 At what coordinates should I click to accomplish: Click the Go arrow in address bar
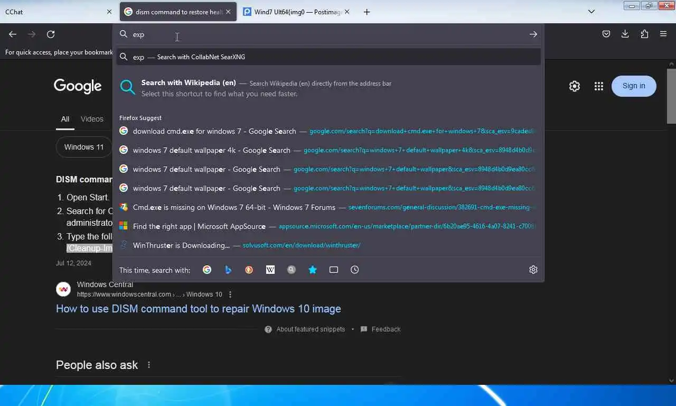533,34
